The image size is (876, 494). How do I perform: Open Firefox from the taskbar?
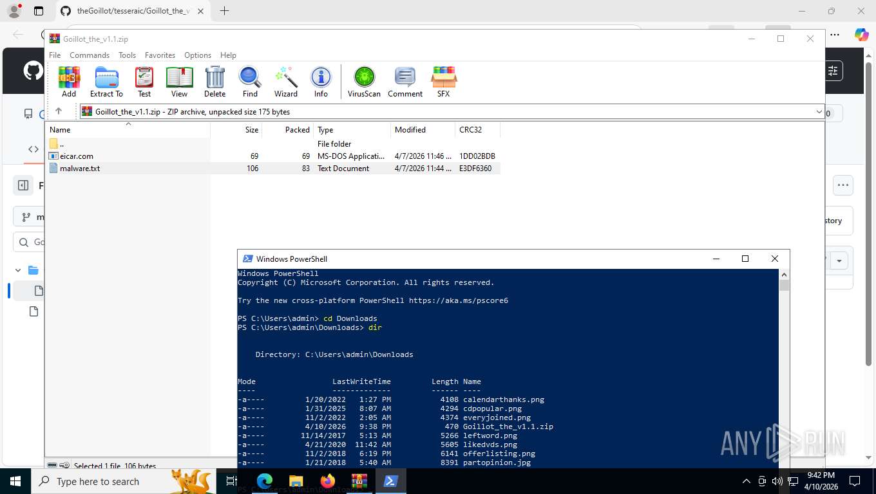point(328,481)
